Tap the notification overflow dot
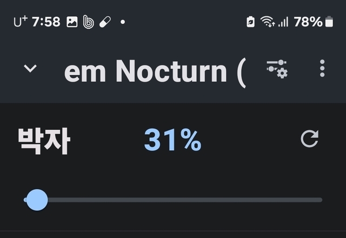This screenshot has height=238, width=346. [123, 22]
